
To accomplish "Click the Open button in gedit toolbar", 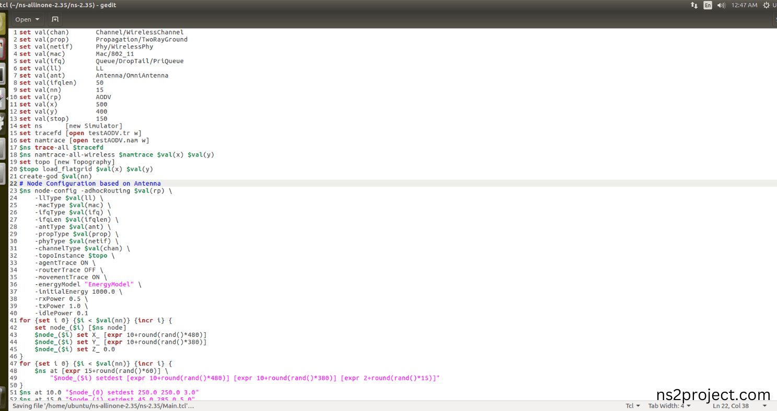I will [x=23, y=19].
